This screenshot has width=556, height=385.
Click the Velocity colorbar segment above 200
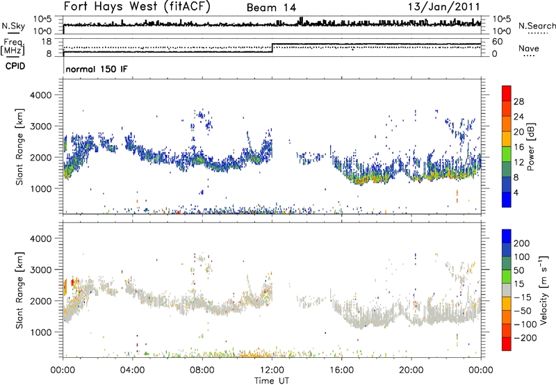coord(507,236)
